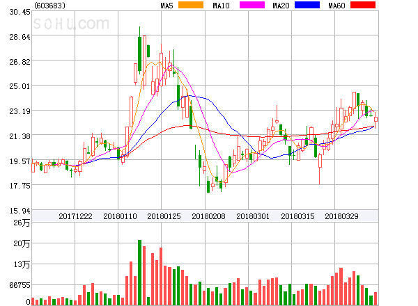Click the tallest green volume bar
Viewport: 418px width, 306px height.
[140, 273]
